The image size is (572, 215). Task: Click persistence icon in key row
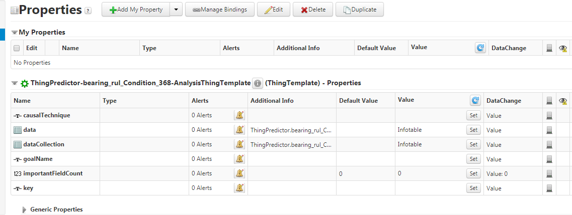(x=549, y=188)
